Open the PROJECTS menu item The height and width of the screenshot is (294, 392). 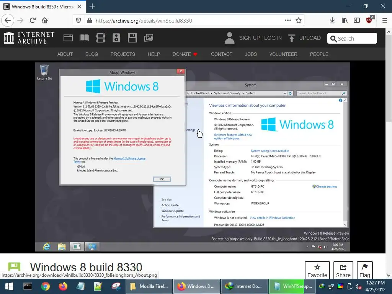coord(123,54)
